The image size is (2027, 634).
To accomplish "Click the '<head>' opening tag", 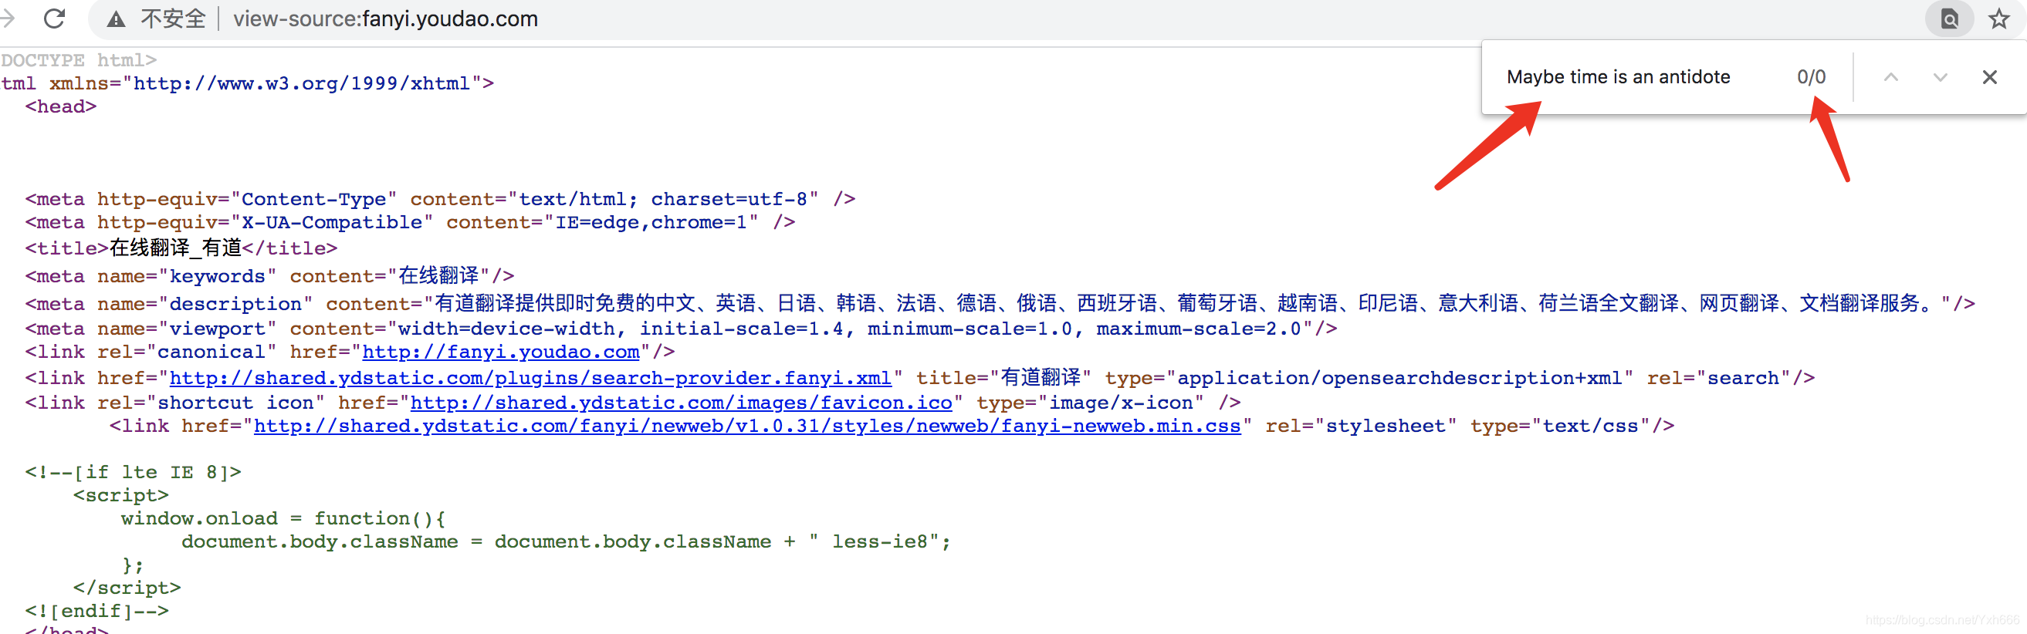I will point(60,107).
